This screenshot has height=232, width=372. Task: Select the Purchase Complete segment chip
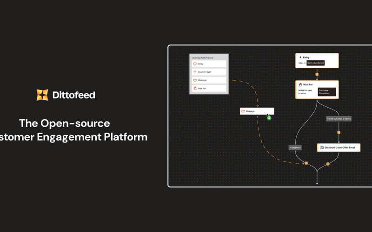click(327, 92)
